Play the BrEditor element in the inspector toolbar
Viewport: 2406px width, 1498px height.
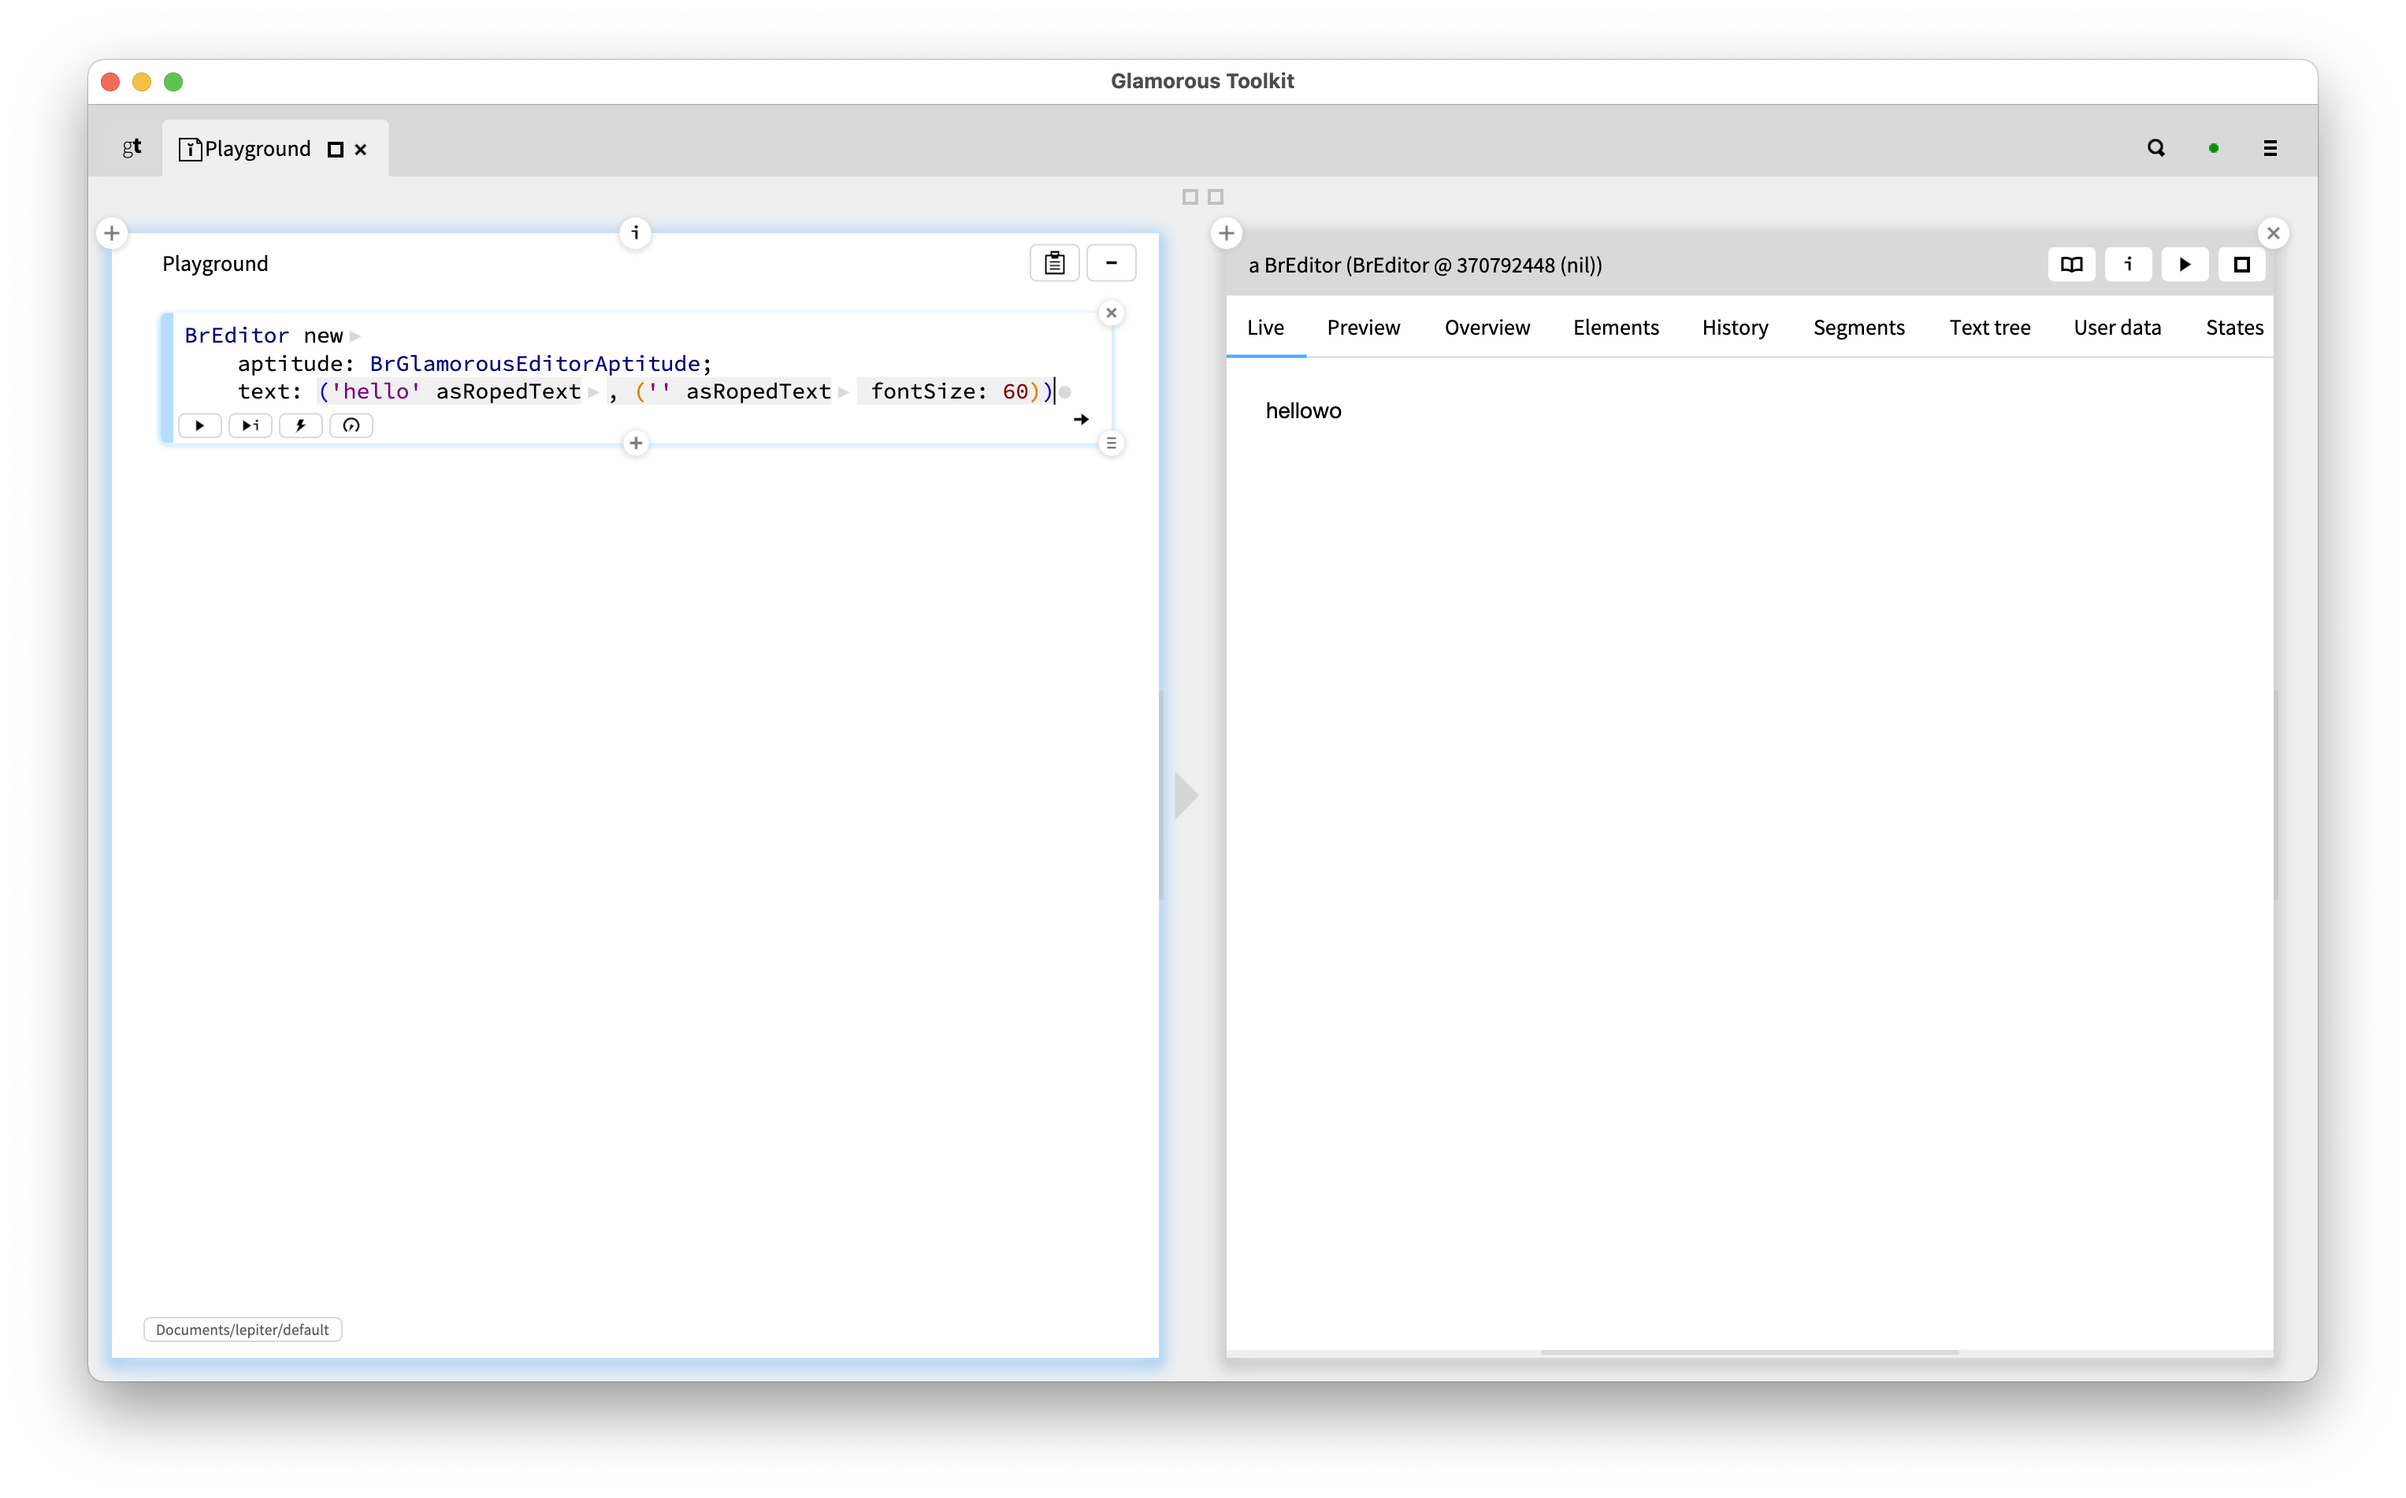click(x=2184, y=265)
